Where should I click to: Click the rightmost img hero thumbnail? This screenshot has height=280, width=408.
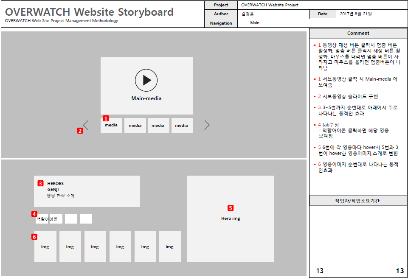pyautogui.click(x=169, y=246)
